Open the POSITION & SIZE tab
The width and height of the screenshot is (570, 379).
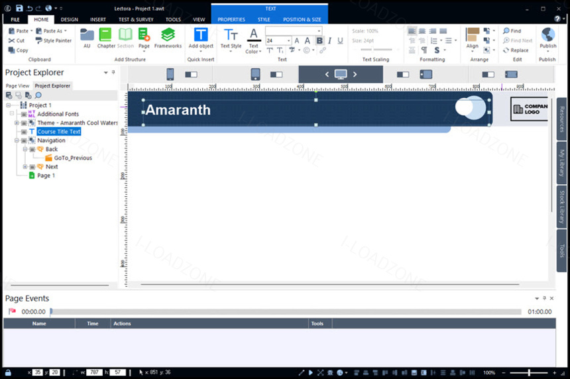[302, 20]
